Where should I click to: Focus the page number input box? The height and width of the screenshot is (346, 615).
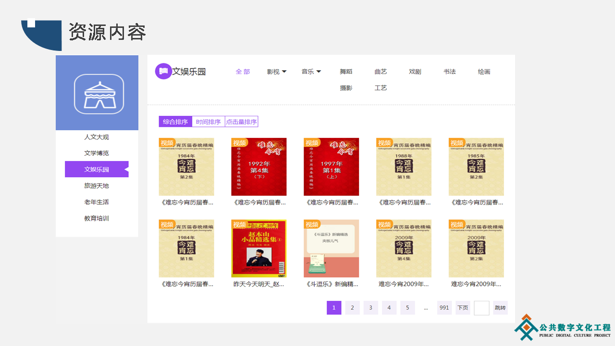(x=481, y=308)
